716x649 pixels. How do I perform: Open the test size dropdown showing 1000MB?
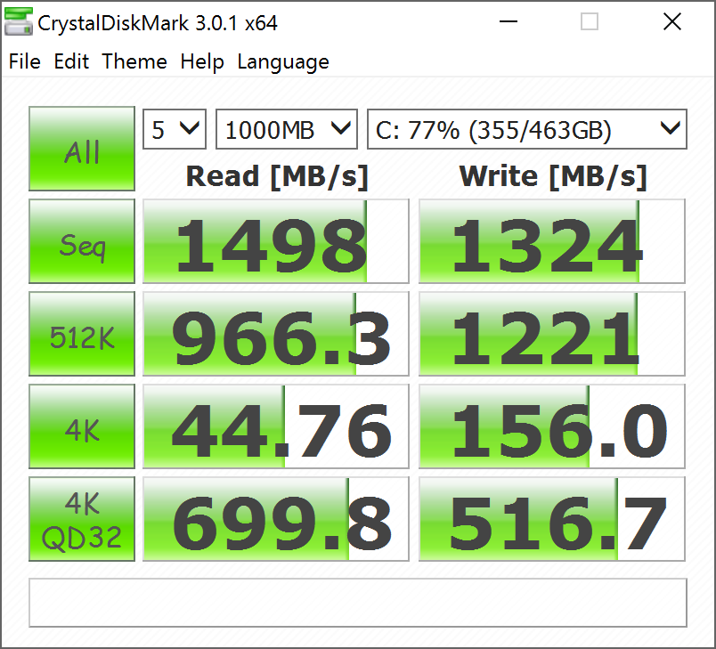[286, 129]
